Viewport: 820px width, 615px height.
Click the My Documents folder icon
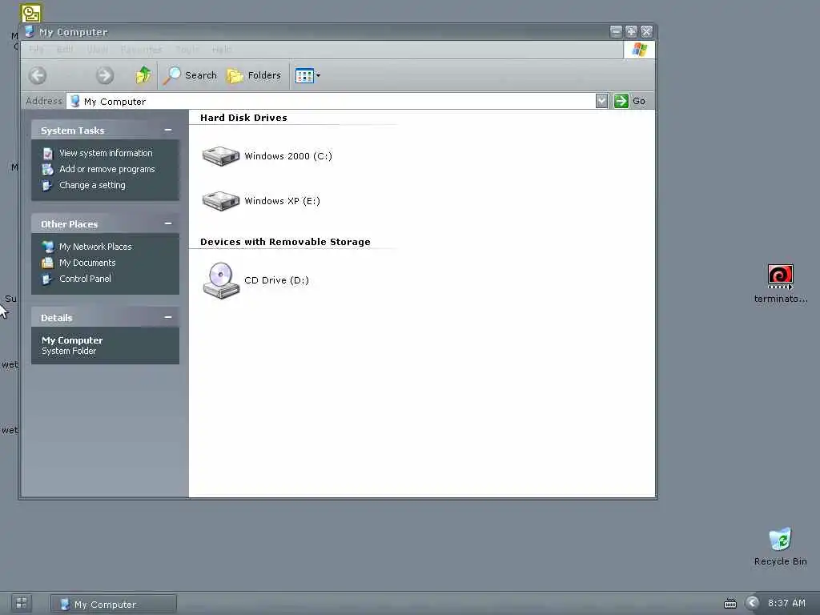[47, 263]
